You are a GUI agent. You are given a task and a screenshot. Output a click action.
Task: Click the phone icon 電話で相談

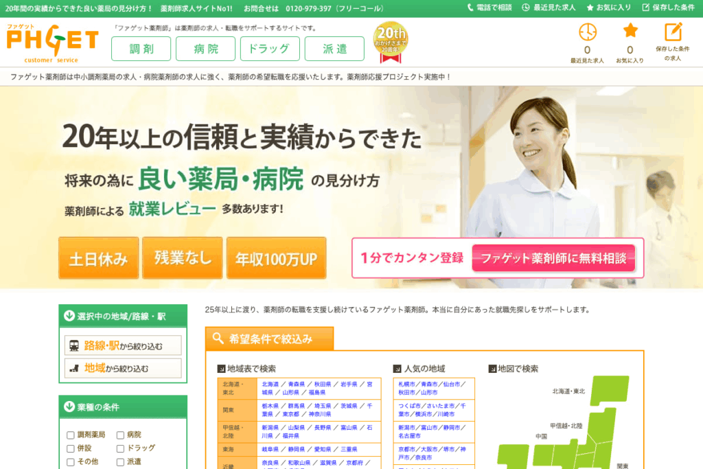[x=471, y=8]
